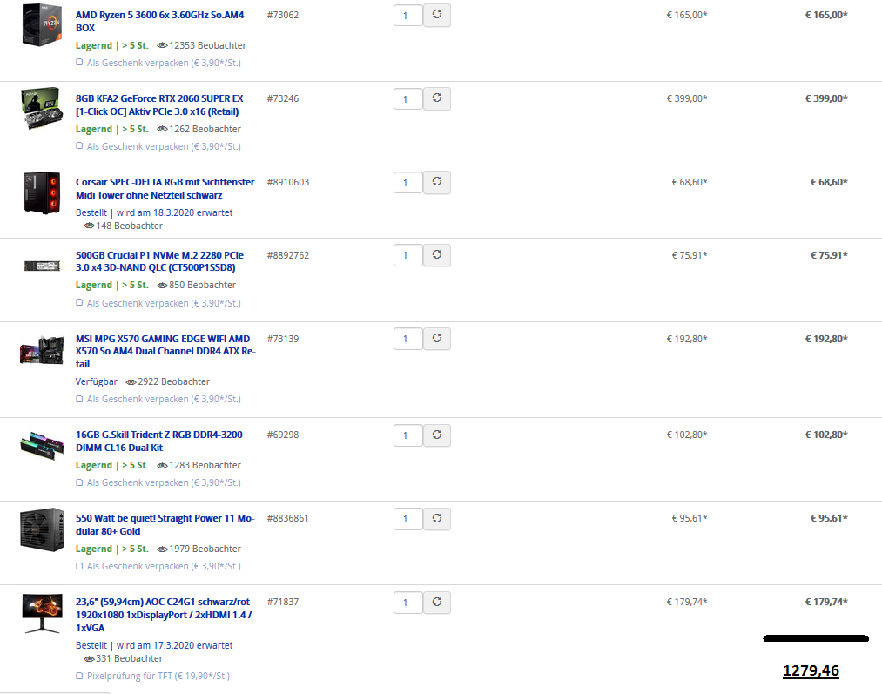This screenshot has width=882, height=694.
Task: Click article number #8836861
Action: (x=288, y=518)
